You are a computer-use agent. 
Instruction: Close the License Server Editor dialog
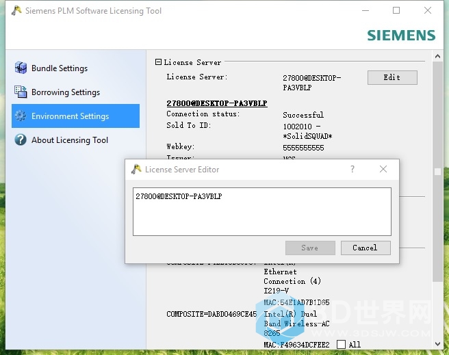(383, 169)
